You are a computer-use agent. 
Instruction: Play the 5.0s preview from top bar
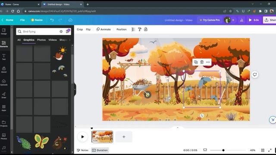(254, 20)
